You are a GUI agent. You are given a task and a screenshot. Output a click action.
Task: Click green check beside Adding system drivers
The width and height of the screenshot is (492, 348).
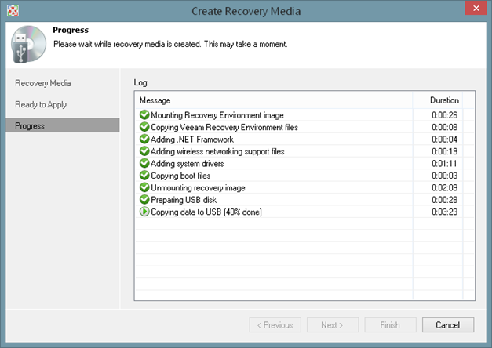click(144, 164)
